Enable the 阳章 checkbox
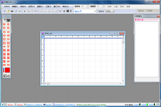161x107 pixels. 106,6
